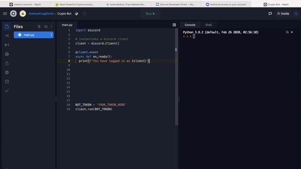Viewport: 301px width, 169px height.
Task: Open the hamburger menu in Replit header
Action: (x=5, y=14)
